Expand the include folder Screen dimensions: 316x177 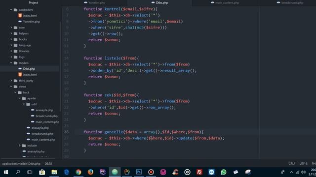point(20,146)
